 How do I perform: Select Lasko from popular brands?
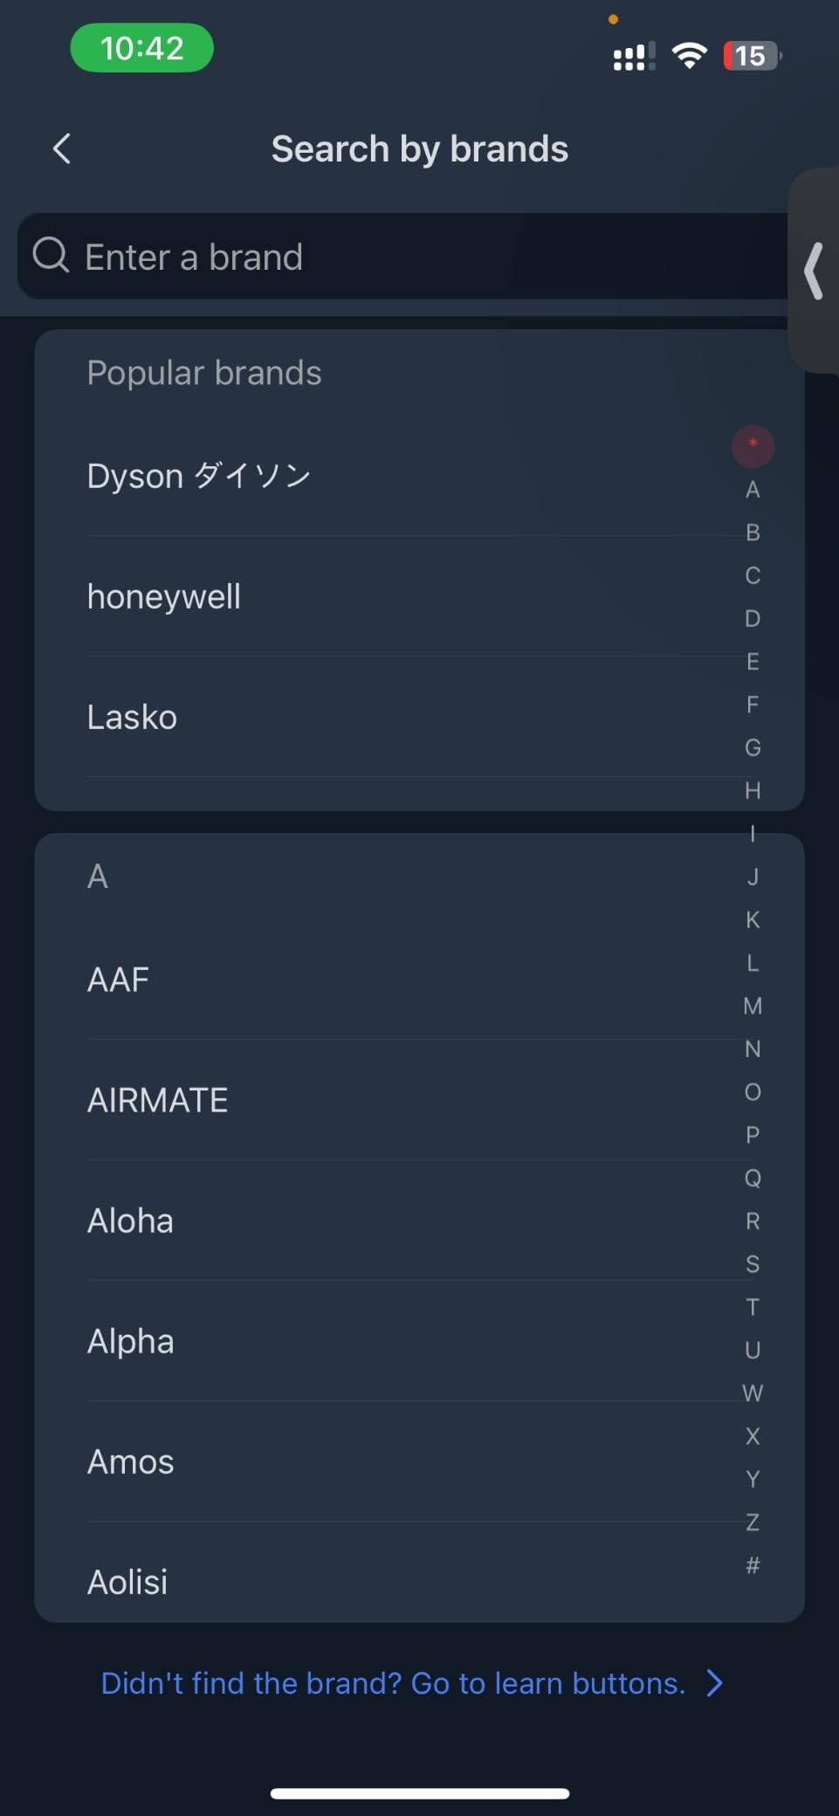132,717
